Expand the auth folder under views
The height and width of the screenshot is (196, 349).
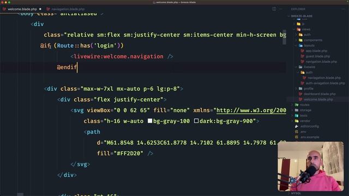tap(296, 35)
